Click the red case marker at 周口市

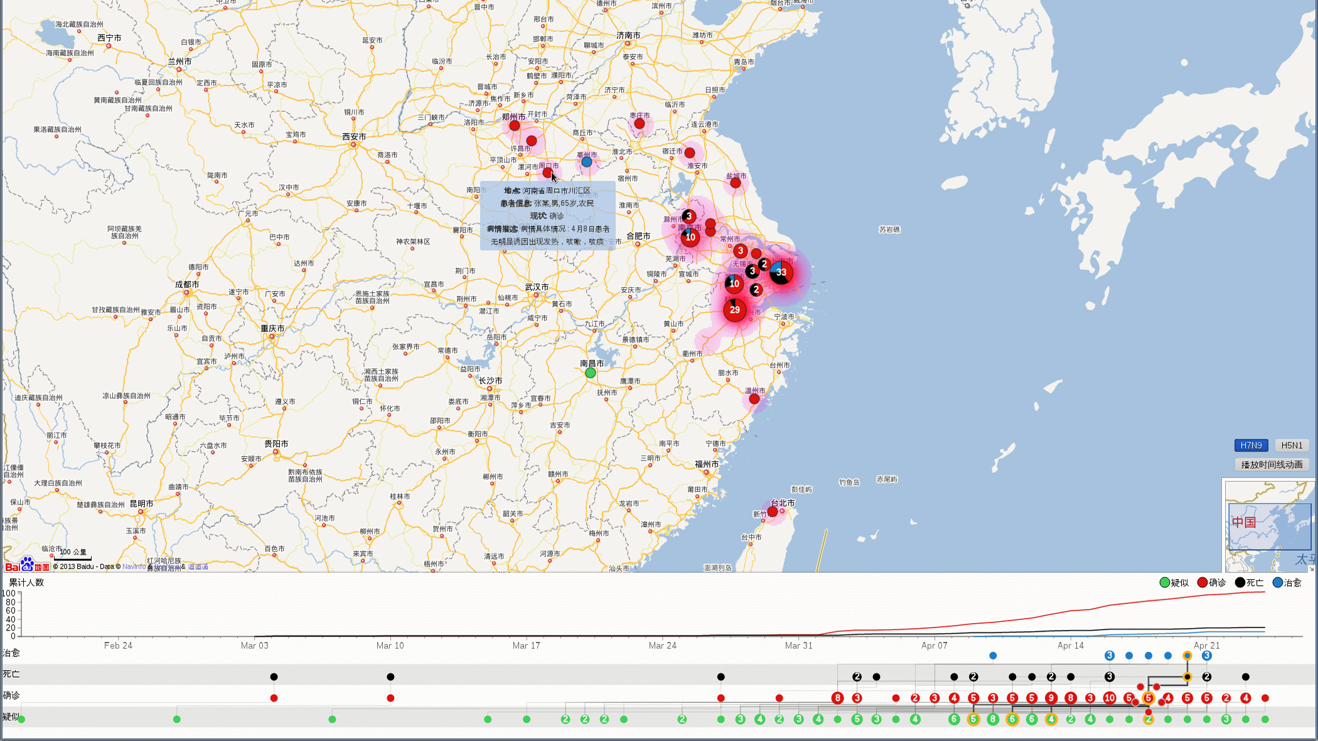click(547, 173)
